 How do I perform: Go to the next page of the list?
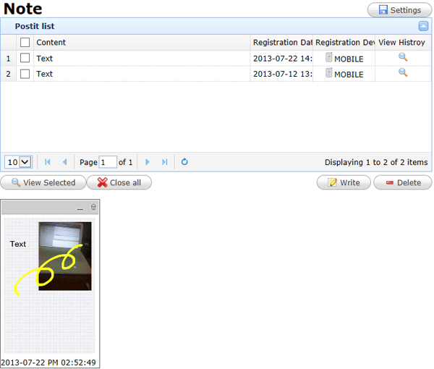148,162
